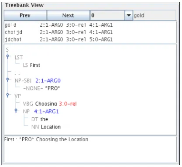Click the Prev button
This screenshot has height=167, width=182.
(25, 15)
